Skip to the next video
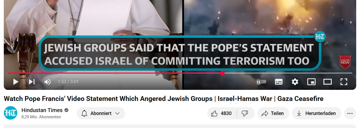This screenshot has width=360, height=128. [x=32, y=81]
